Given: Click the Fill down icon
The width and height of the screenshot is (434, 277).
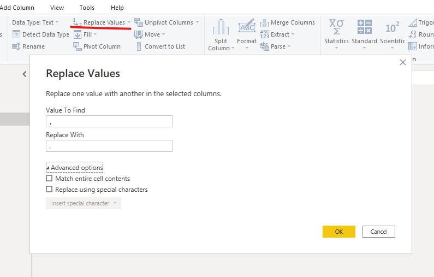Looking at the screenshot, I should [78, 34].
